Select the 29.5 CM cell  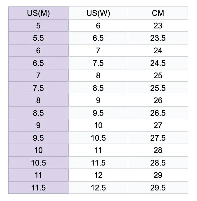click(158, 188)
